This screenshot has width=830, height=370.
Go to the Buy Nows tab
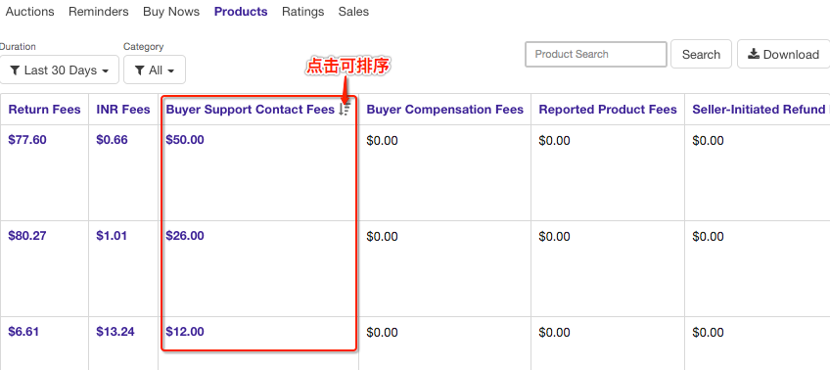click(171, 12)
